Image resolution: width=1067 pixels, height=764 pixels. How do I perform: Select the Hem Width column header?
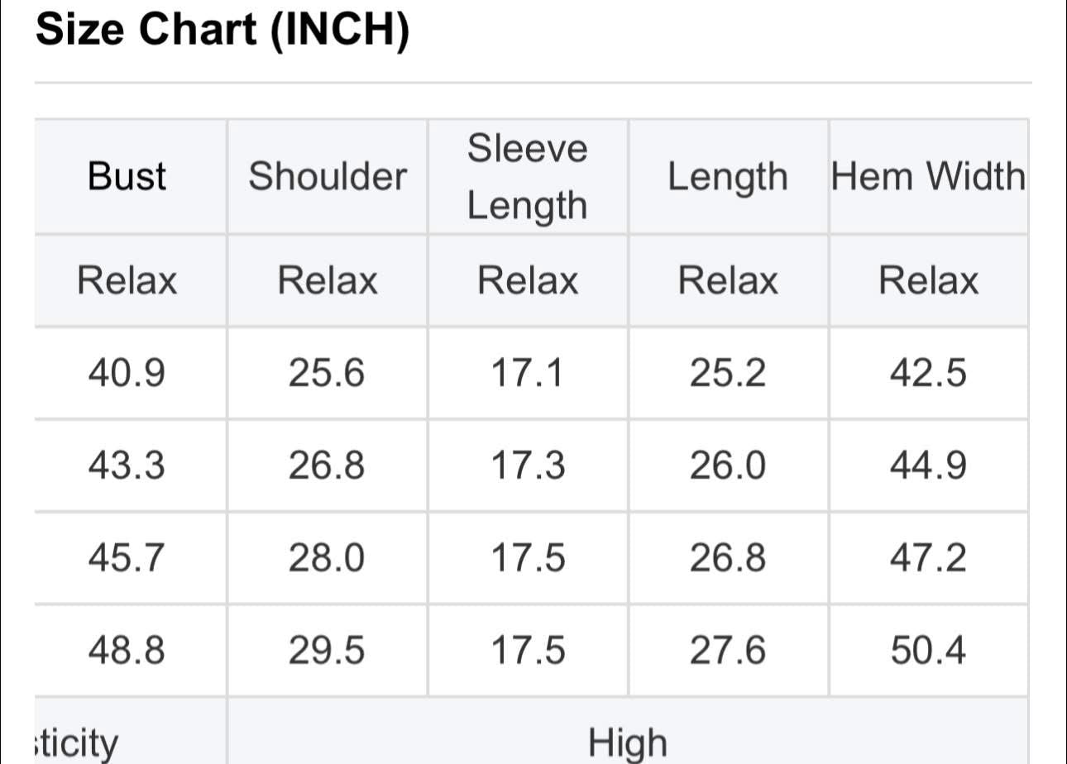928,176
